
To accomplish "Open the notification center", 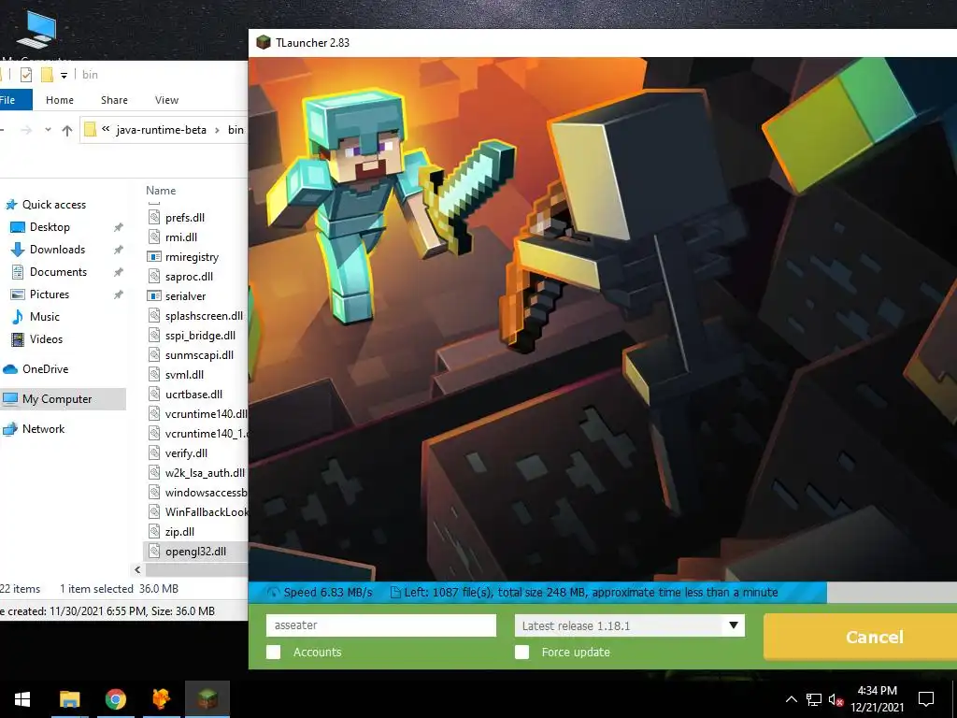I will pyautogui.click(x=926, y=699).
